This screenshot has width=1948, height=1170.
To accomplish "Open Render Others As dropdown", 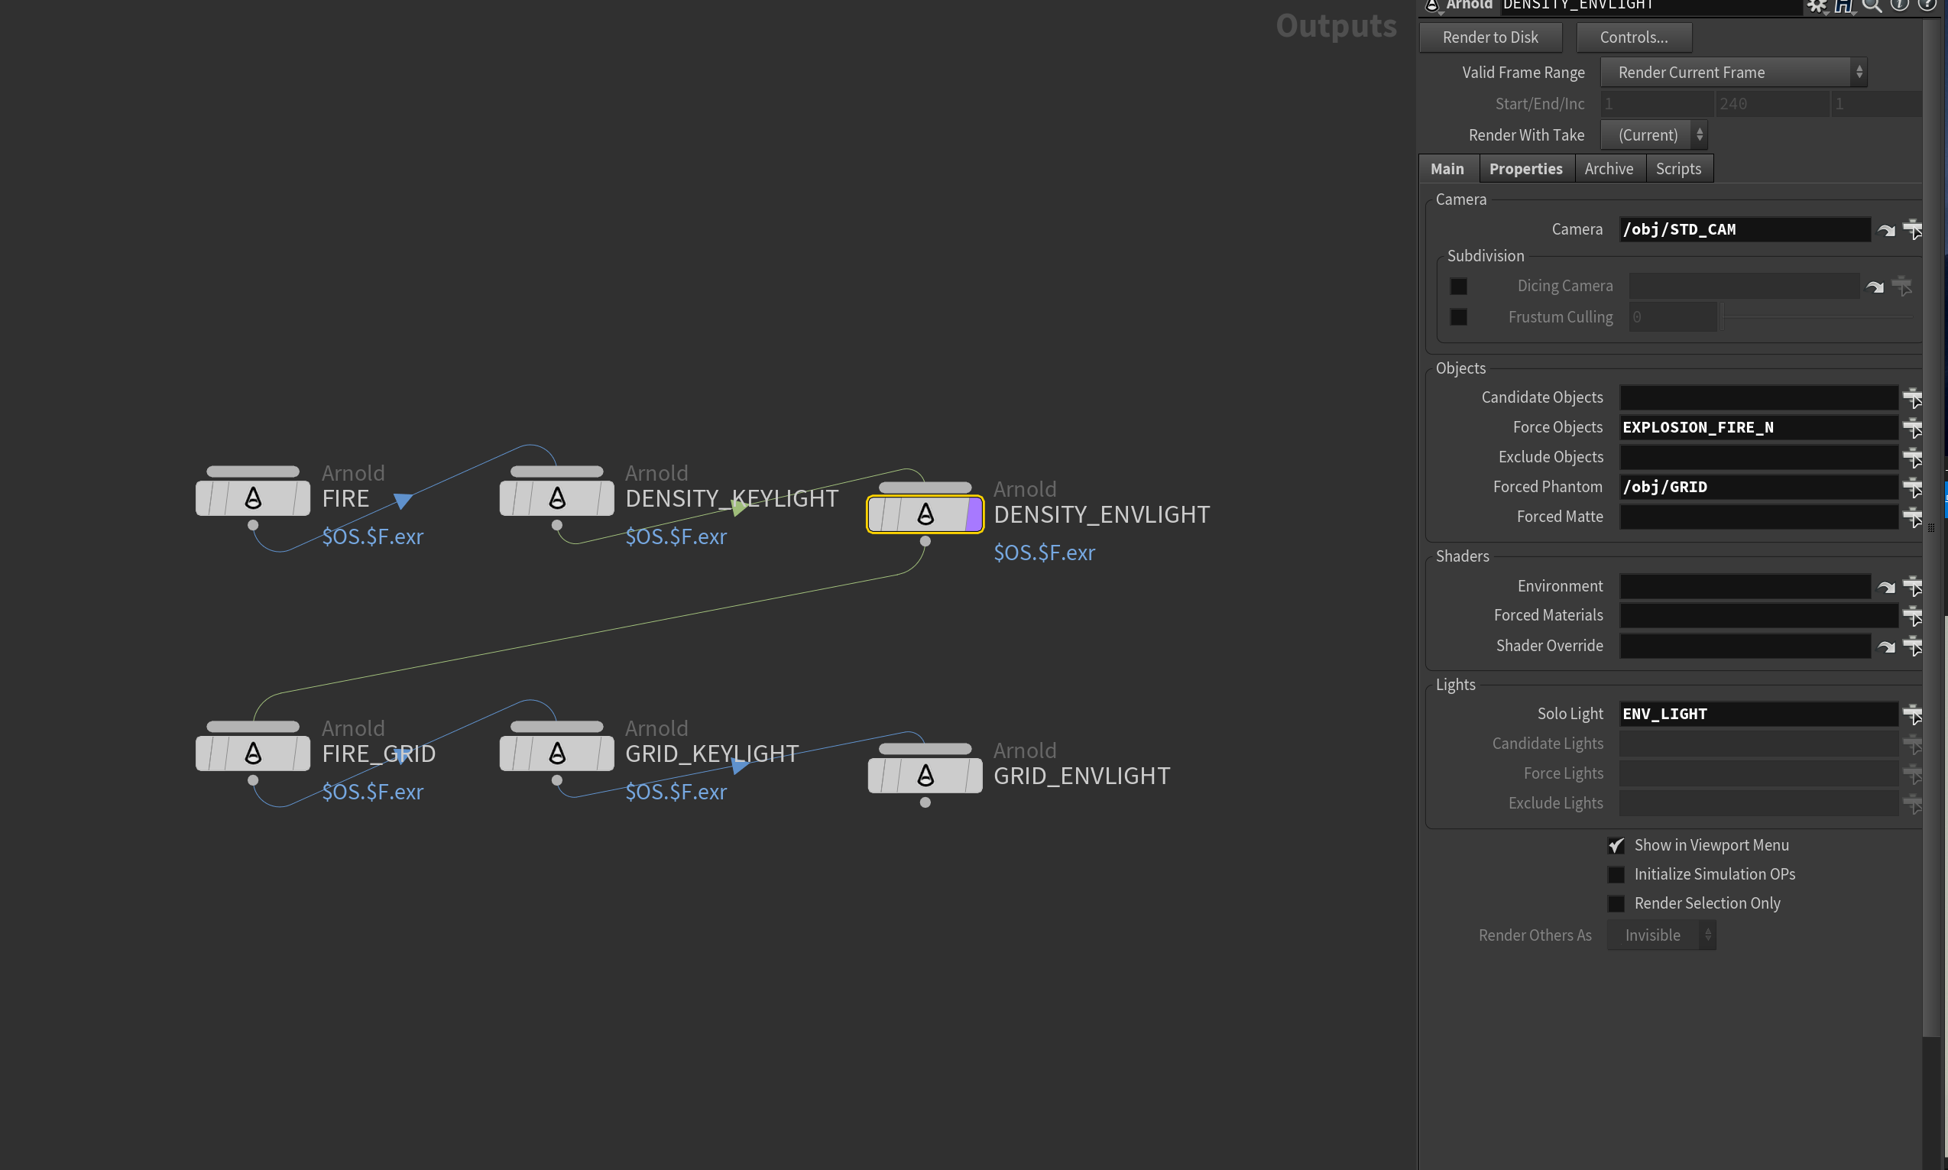I will (1661, 935).
